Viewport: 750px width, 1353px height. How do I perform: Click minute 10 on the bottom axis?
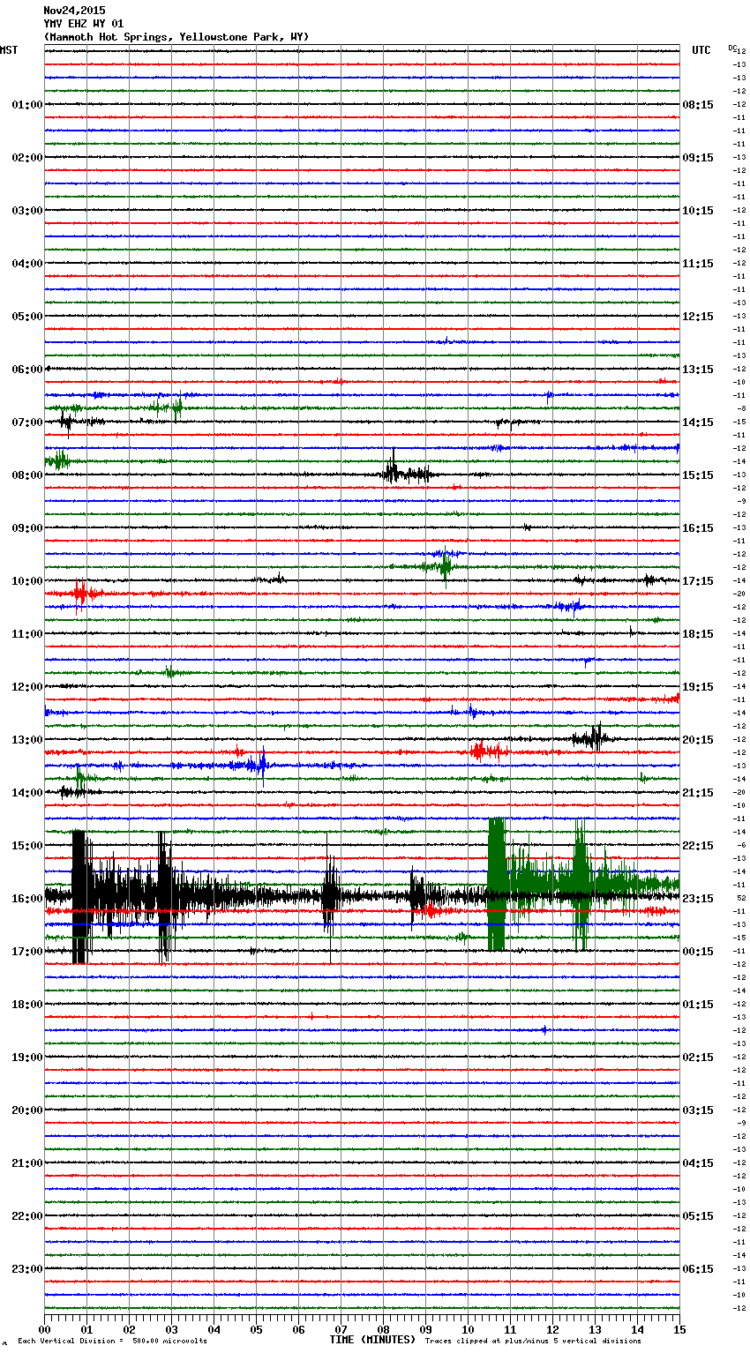pyautogui.click(x=468, y=1329)
